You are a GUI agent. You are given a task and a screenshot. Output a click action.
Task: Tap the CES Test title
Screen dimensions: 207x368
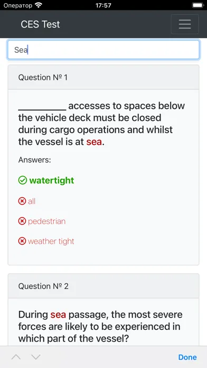point(40,24)
